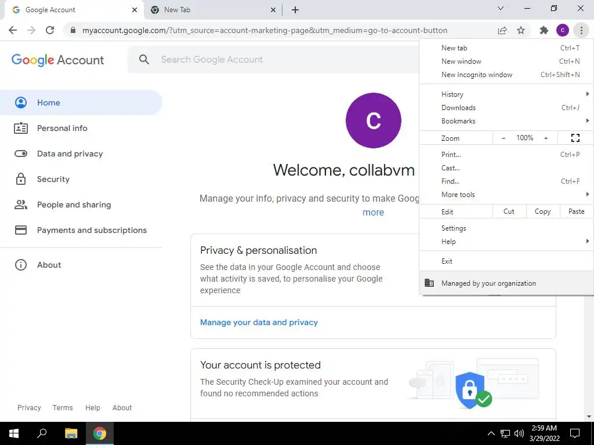Image resolution: width=594 pixels, height=445 pixels.
Task: Click the Paste button in the Edit row
Action: (576, 211)
